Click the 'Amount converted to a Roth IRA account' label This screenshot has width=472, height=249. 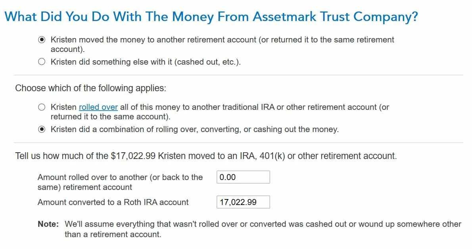(x=113, y=202)
